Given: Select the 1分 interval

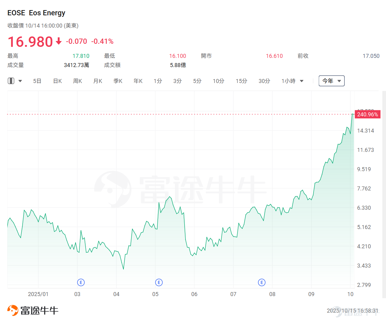Looking at the screenshot, I should point(158,81).
